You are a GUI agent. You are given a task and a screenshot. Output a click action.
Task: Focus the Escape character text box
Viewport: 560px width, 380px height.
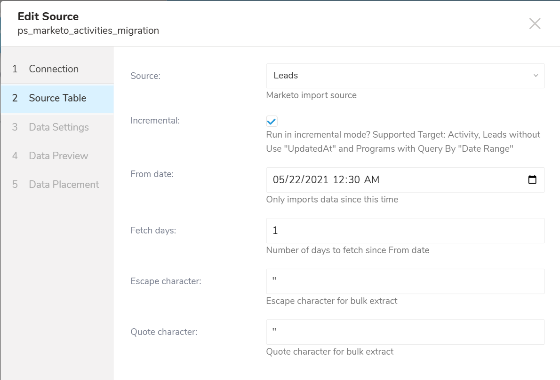(405, 281)
